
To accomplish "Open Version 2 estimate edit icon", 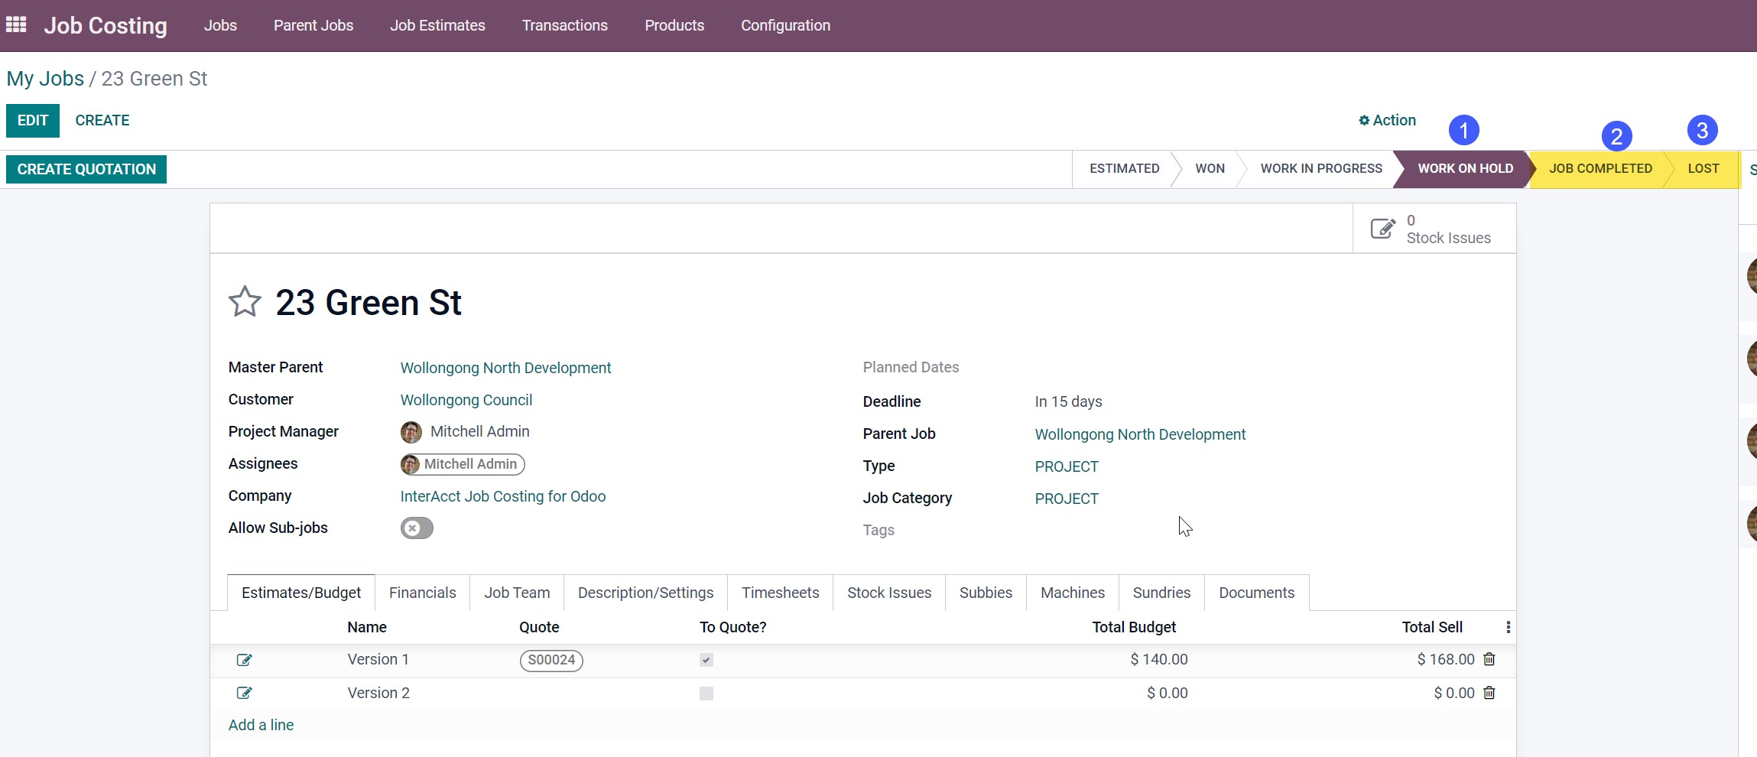I will tap(244, 694).
